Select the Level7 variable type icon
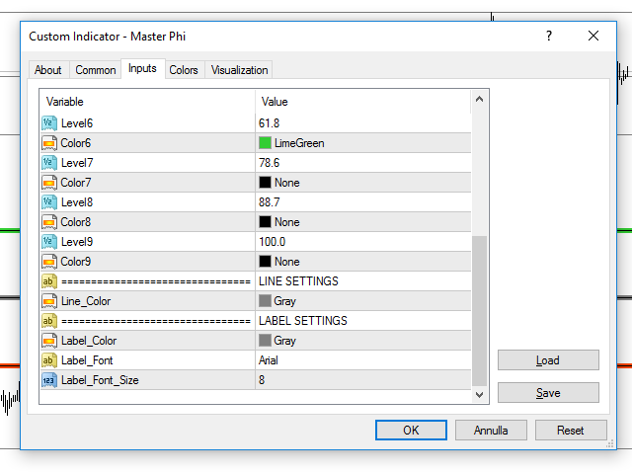The image size is (632, 474). (49, 163)
